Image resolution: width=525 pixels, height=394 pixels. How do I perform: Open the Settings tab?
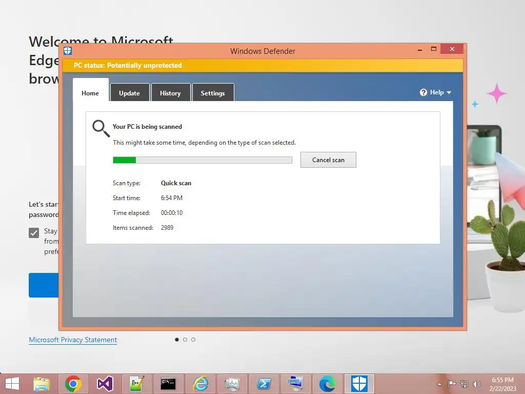click(213, 92)
